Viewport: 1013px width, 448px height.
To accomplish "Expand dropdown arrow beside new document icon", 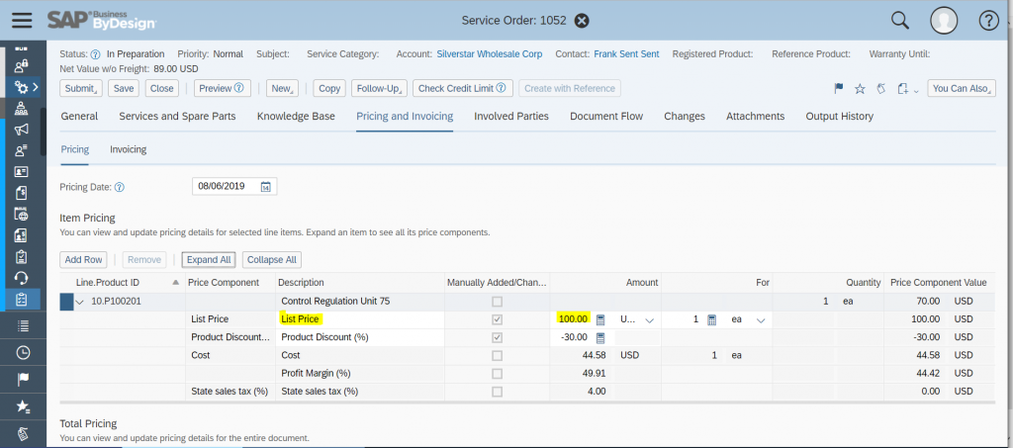I will point(916,90).
